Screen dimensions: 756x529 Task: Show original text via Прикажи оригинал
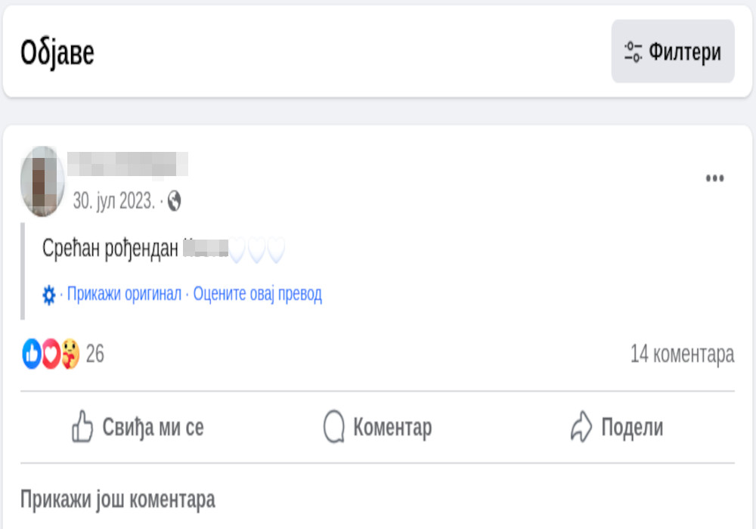pyautogui.click(x=124, y=294)
